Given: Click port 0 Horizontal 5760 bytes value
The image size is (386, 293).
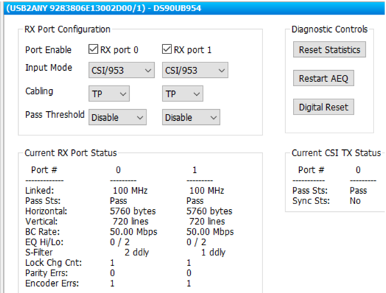Looking at the screenshot, I should 133,211.
